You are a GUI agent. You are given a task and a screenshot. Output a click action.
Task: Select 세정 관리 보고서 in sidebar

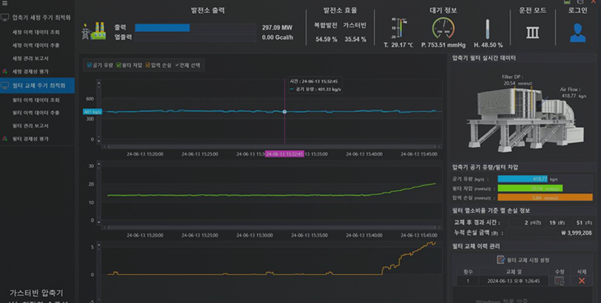point(31,58)
